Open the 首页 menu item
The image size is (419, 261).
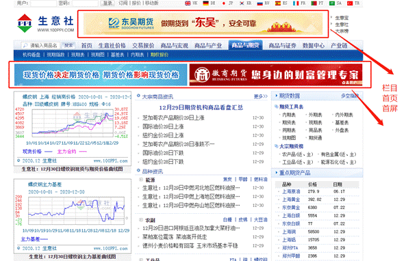[x=86, y=46]
